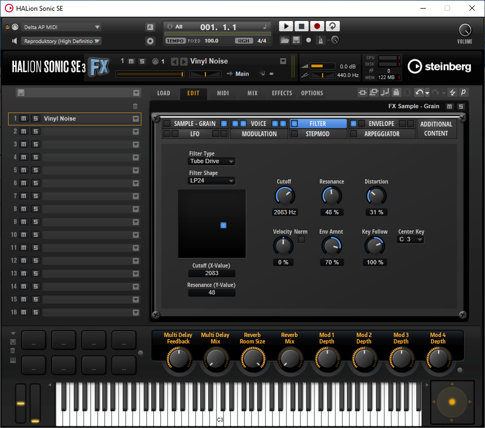Switch to the MIDI tab
Screen dimensions: 485x428
(223, 93)
